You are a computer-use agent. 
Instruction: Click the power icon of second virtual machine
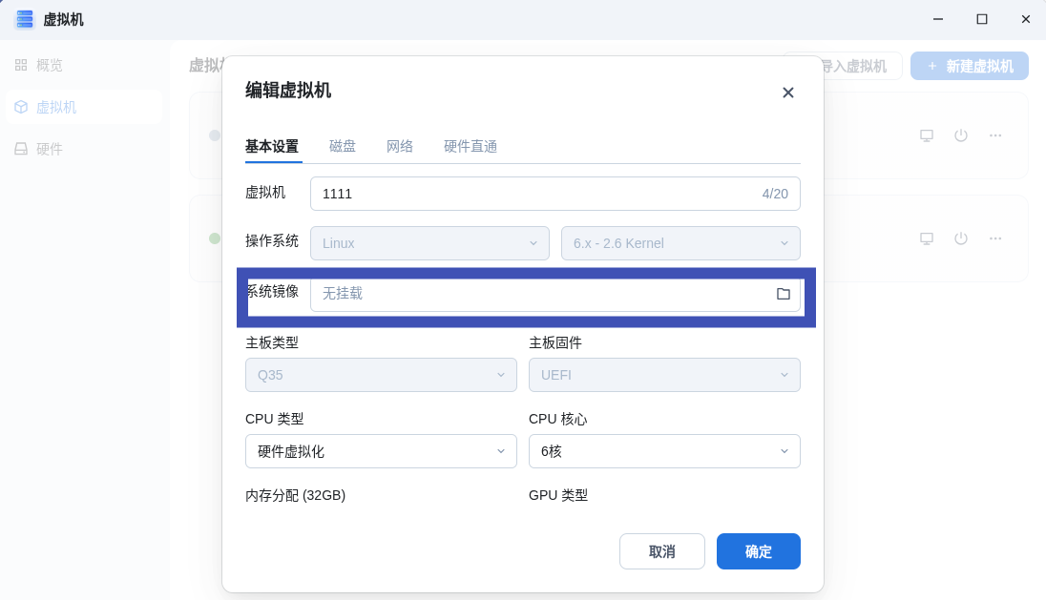[960, 238]
